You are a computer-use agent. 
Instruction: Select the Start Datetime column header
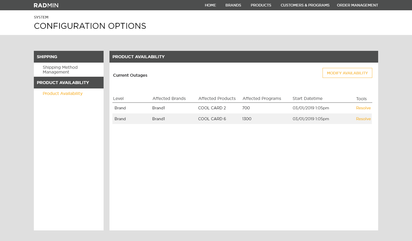click(x=307, y=98)
